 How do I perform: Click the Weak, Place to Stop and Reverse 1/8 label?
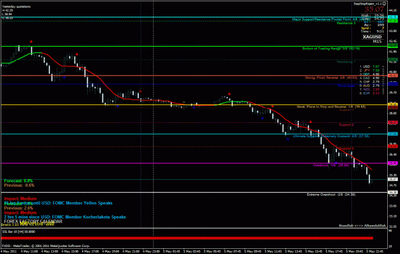click(x=331, y=107)
